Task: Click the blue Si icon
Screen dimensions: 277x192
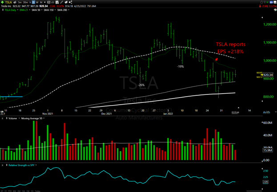Action: click(x=271, y=2)
